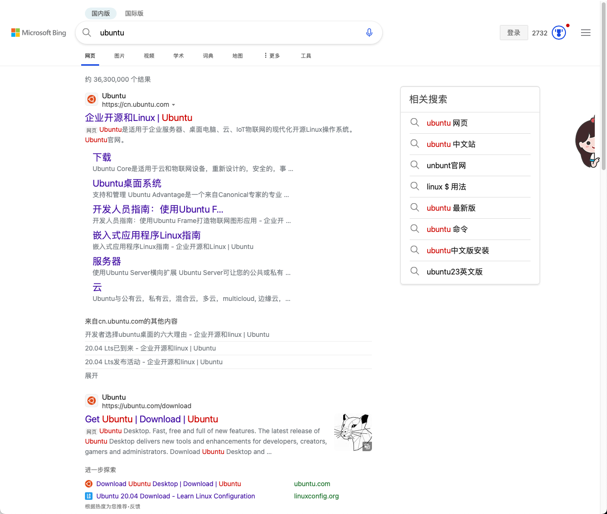Image resolution: width=607 pixels, height=514 pixels.
Task: Open the 服务器 sitelink
Action: (107, 261)
